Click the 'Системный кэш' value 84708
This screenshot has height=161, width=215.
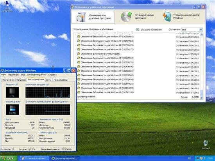(67, 128)
